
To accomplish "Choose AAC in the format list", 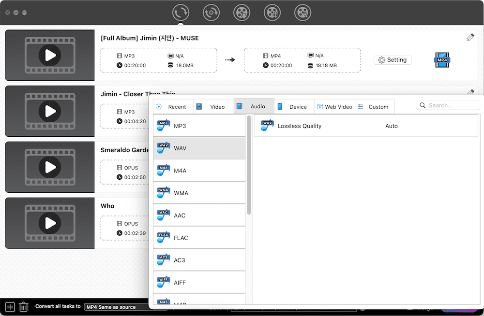I will [199, 215].
